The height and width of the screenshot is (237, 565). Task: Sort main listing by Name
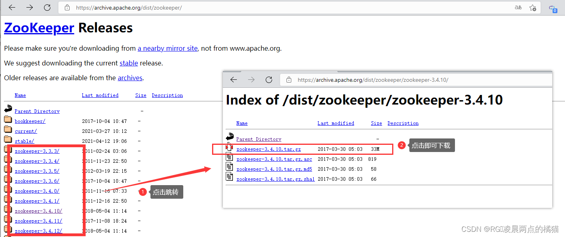coord(20,95)
